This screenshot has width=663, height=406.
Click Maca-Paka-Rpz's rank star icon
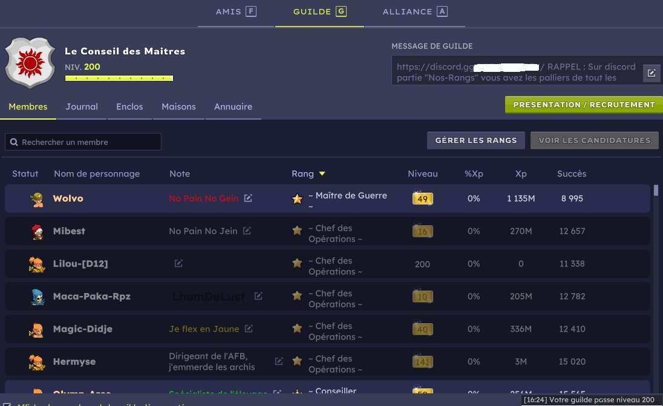(297, 295)
